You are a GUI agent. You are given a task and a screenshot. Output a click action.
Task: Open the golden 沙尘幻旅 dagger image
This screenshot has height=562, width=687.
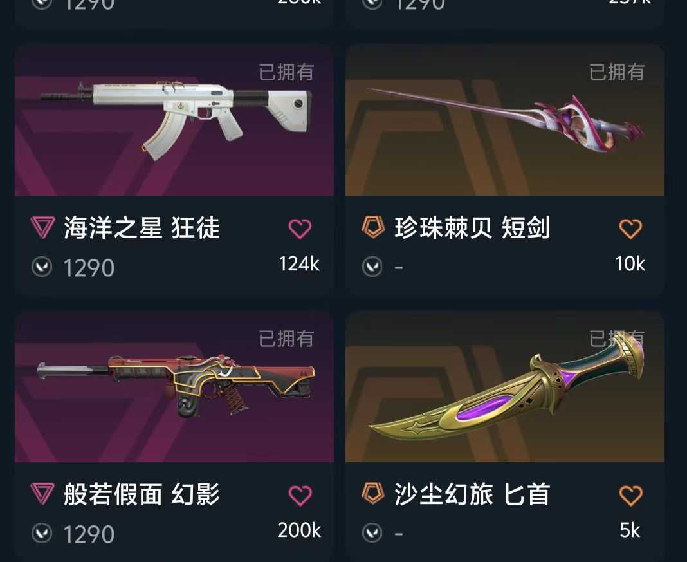click(x=505, y=387)
